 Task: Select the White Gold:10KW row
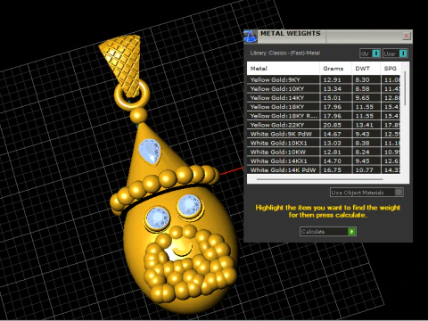coord(324,152)
